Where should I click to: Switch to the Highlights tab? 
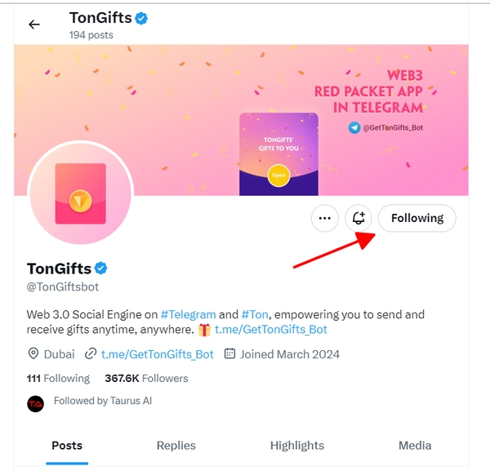tap(297, 445)
